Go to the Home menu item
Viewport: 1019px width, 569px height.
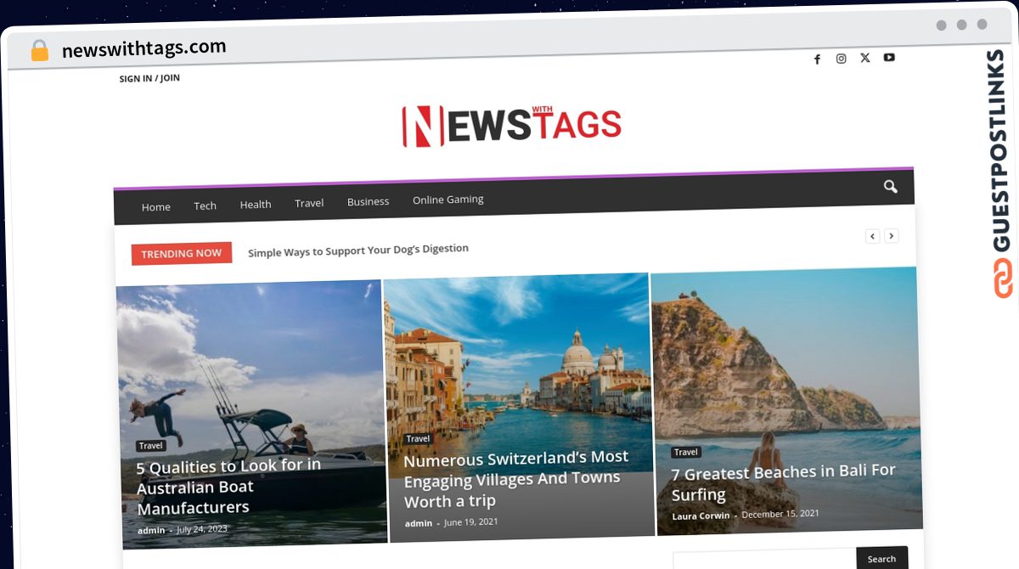click(x=156, y=206)
